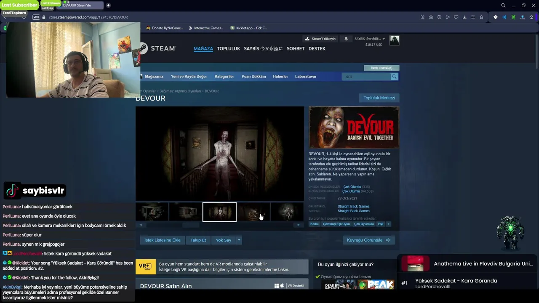Viewport: 539px width, 303px height.
Task: Open the Haberler tab
Action: [280, 76]
